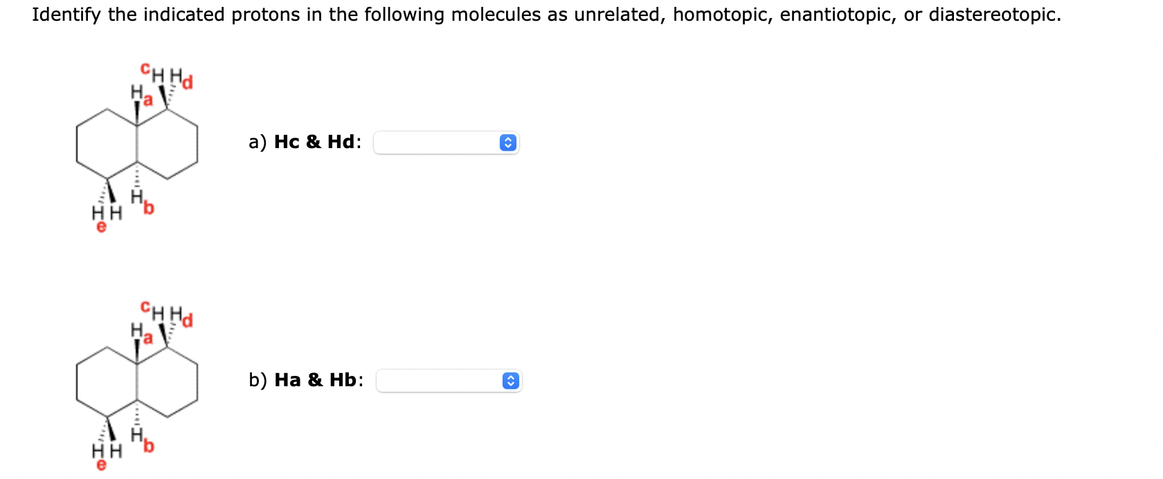Click the Ha proton label on the top molecule
This screenshot has width=1163, height=479.
[x=141, y=95]
